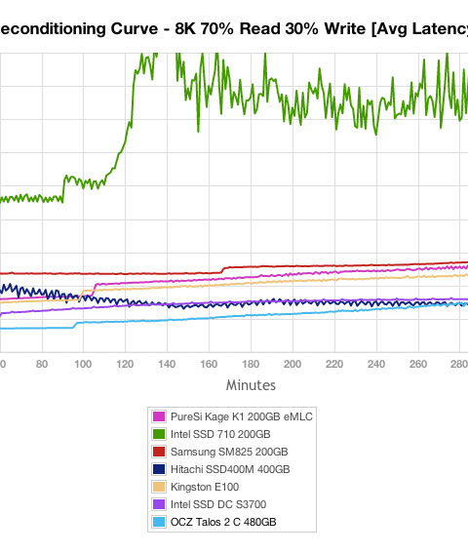Click the tan Kingston E100 legend swatch
Screen dimensions: 468x554
(159, 487)
